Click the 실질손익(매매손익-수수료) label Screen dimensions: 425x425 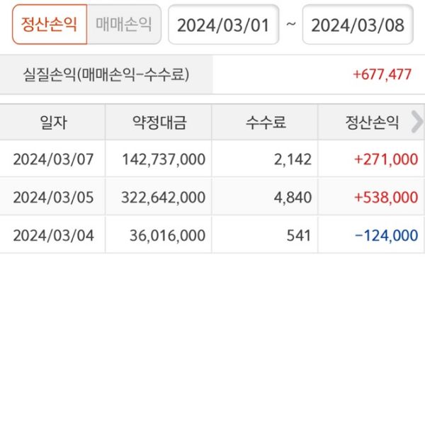106,74
